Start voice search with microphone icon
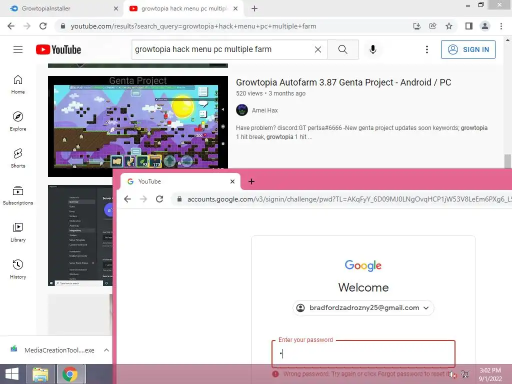Viewport: 512px width, 384px height. (x=373, y=49)
